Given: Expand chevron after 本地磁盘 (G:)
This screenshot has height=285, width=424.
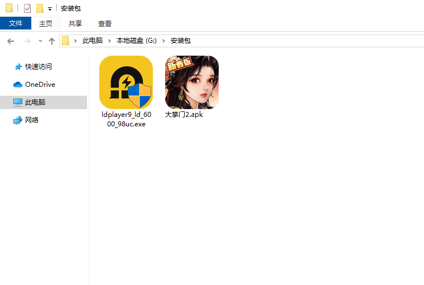Looking at the screenshot, I should click(163, 41).
